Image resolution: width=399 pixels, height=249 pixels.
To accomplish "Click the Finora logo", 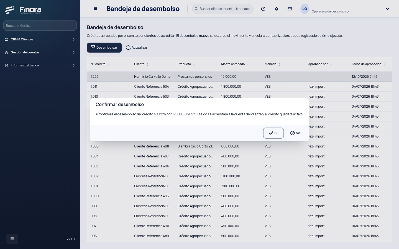I will pos(23,10).
